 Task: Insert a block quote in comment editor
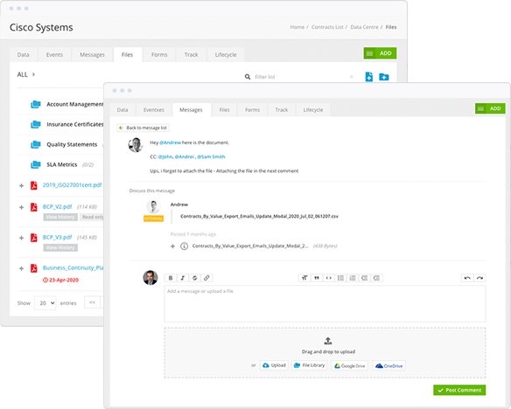pyautogui.click(x=317, y=278)
